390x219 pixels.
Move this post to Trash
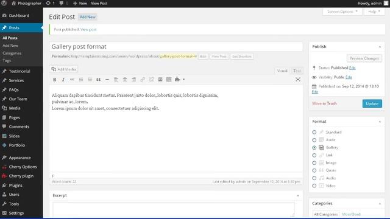pos(324,103)
